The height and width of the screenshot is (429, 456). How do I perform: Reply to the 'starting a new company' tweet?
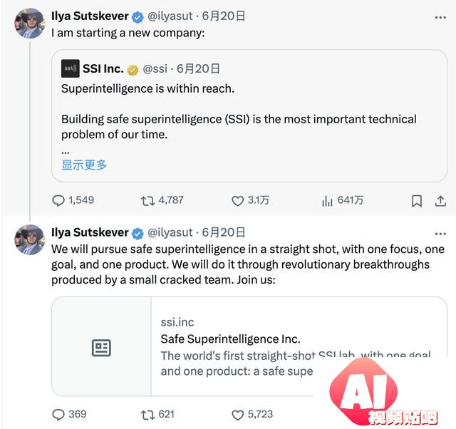click(x=58, y=201)
